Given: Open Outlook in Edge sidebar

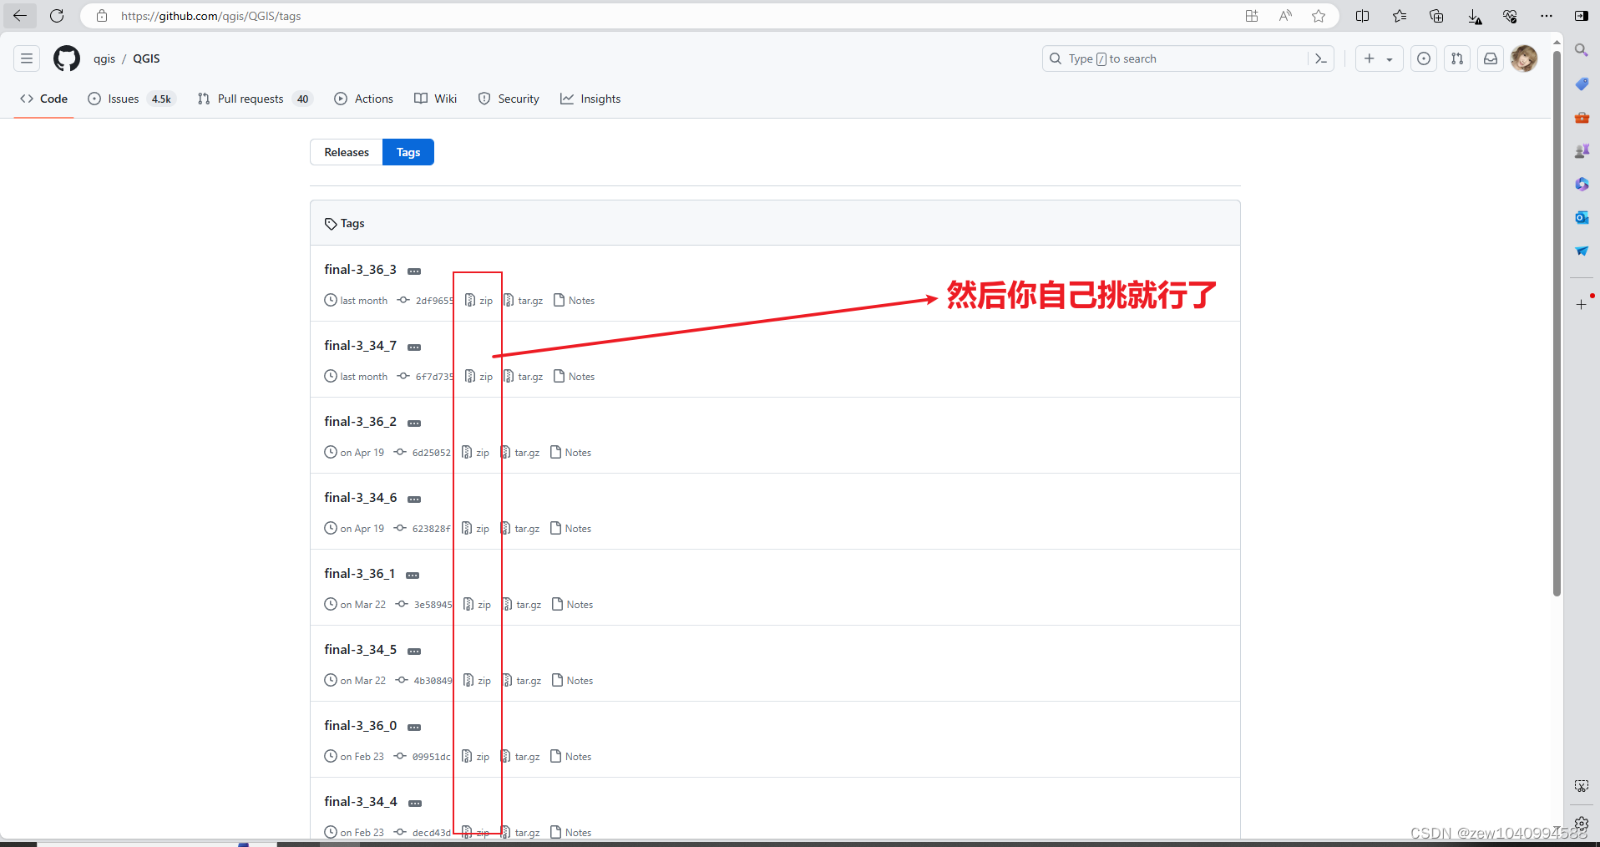Looking at the screenshot, I should click(x=1582, y=217).
